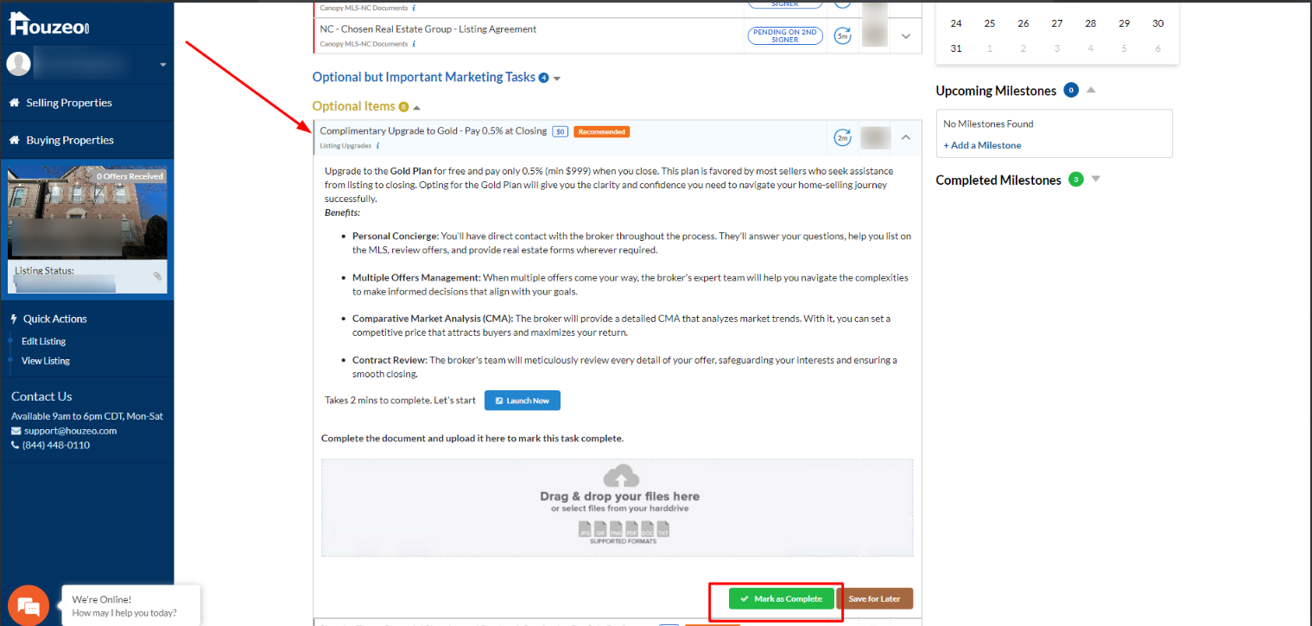Click Save for Later button
Viewport: 1312px width, 626px height.
pos(874,598)
